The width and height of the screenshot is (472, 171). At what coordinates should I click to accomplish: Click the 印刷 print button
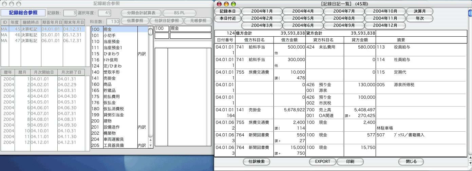350,161
